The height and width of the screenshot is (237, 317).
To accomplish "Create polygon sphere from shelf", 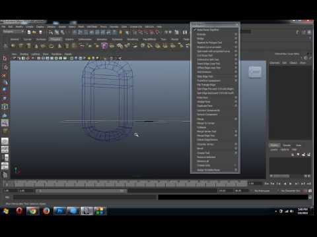I will point(13,46).
